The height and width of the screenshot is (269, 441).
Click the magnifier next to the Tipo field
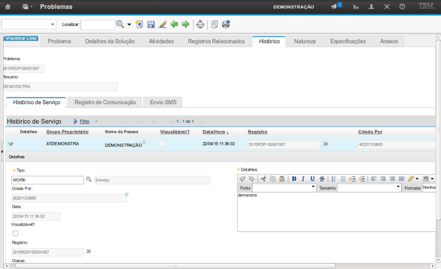89,180
